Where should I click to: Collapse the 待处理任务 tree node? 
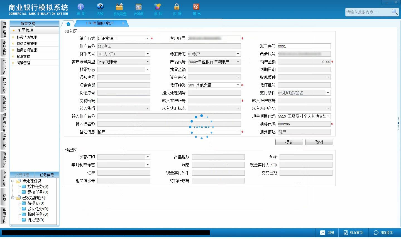coord(13,181)
